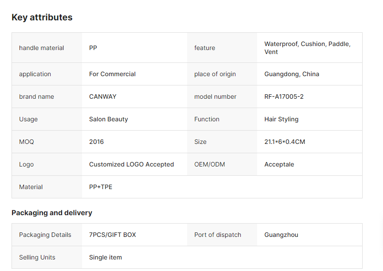
Task: Click the Key attributes heading
Action: pyautogui.click(x=42, y=17)
